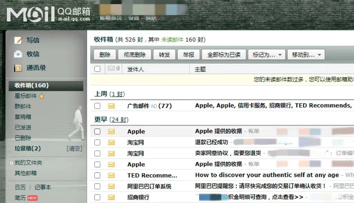This screenshot has height=203, width=354.
Task: Click the 收信 receive mail label
Action: pos(33,54)
